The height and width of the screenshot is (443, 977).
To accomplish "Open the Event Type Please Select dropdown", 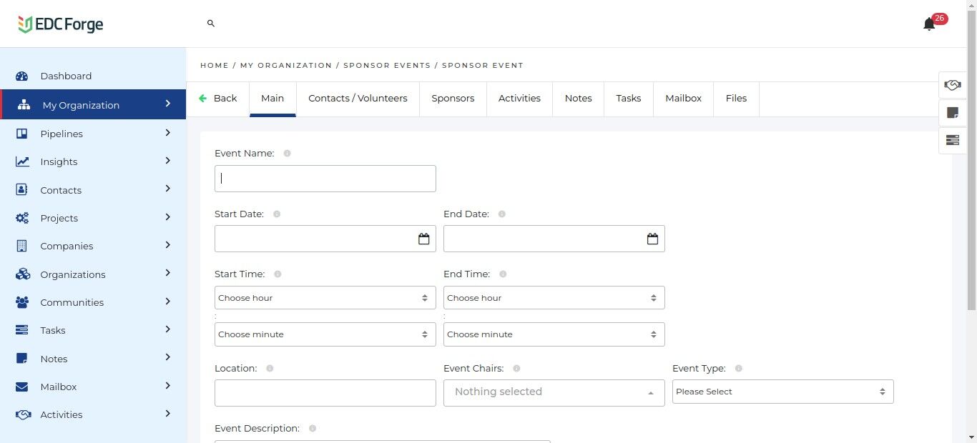I will click(782, 392).
